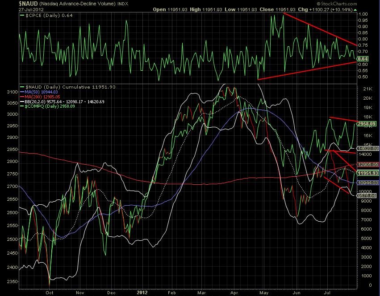This screenshot has width=380, height=296.
Task: Click the 0.55 tick on the $CPCE axis
Action: click(363, 71)
